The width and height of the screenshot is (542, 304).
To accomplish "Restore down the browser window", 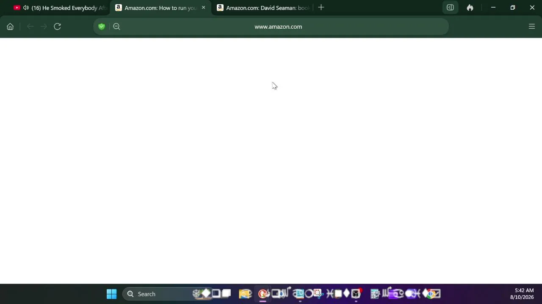I will 512,8.
